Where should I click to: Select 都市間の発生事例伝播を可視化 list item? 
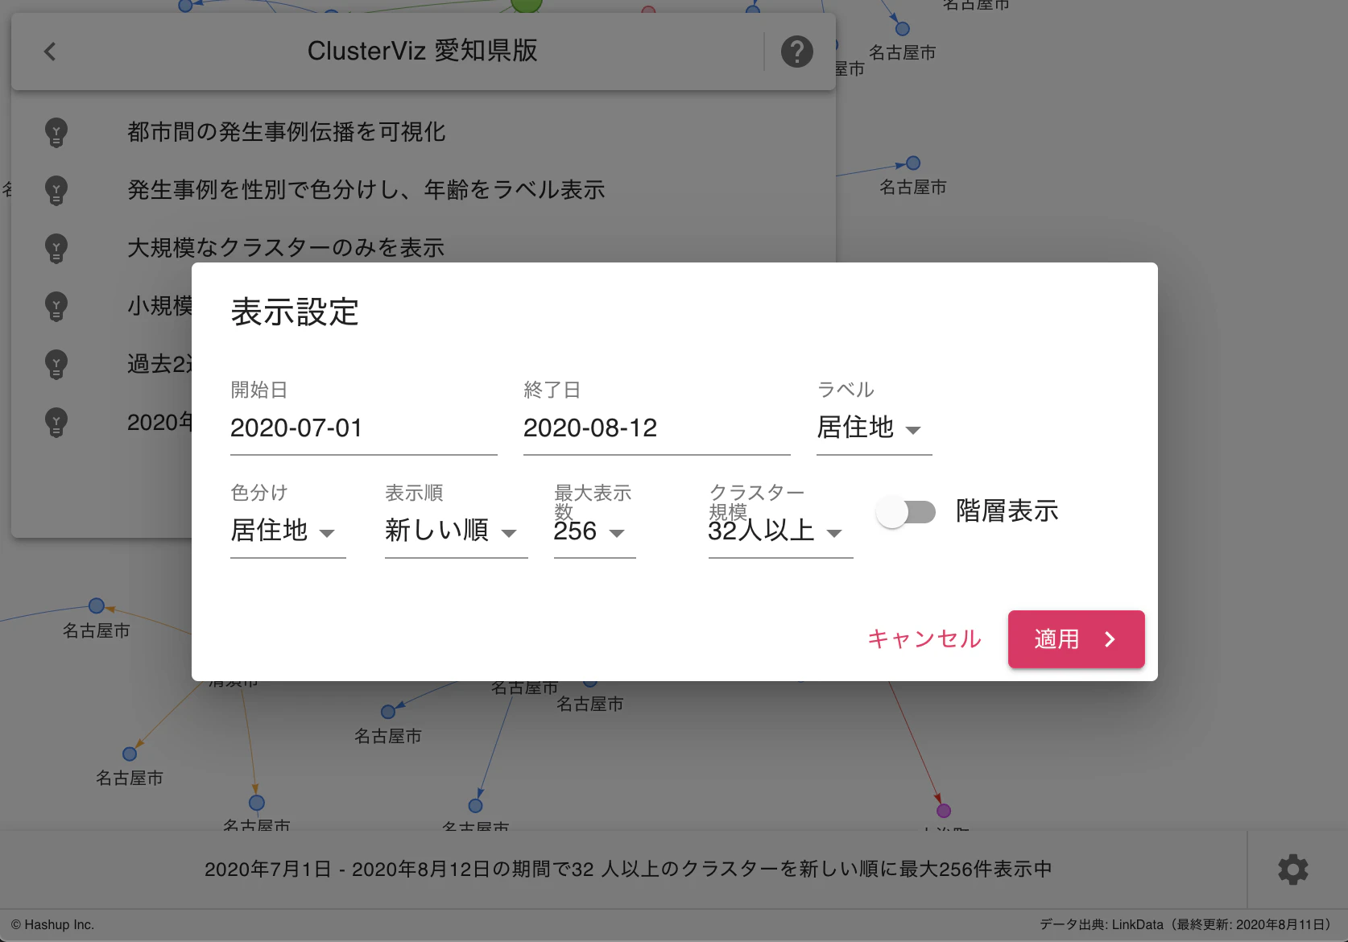pyautogui.click(x=423, y=132)
